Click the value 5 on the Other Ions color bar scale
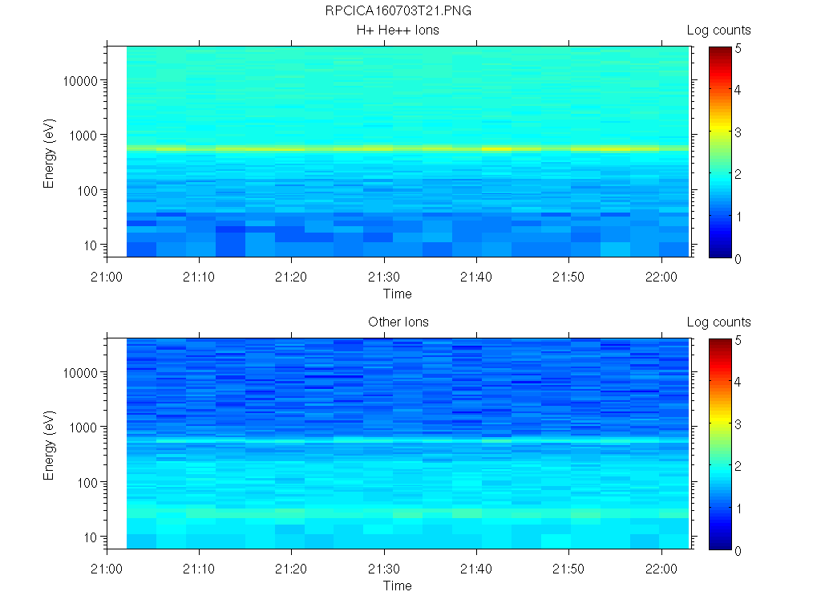Viewport: 821px width, 616px height. click(x=738, y=340)
